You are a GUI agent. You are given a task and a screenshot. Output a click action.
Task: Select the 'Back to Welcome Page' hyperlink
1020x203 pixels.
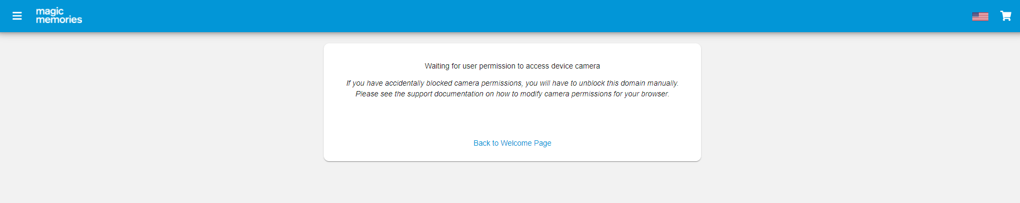pos(512,143)
